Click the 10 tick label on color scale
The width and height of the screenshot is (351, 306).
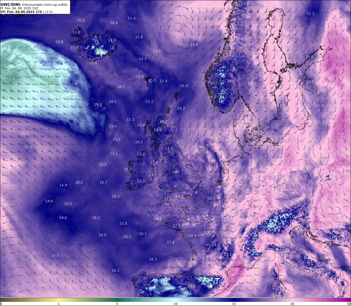pyautogui.click(x=175, y=304)
